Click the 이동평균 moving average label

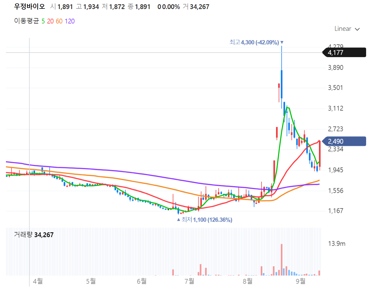(x=27, y=21)
